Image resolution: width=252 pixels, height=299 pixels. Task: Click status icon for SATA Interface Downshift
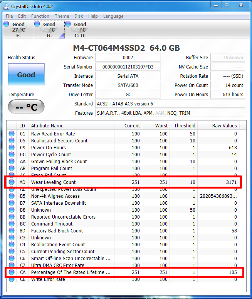pyautogui.click(x=12, y=203)
